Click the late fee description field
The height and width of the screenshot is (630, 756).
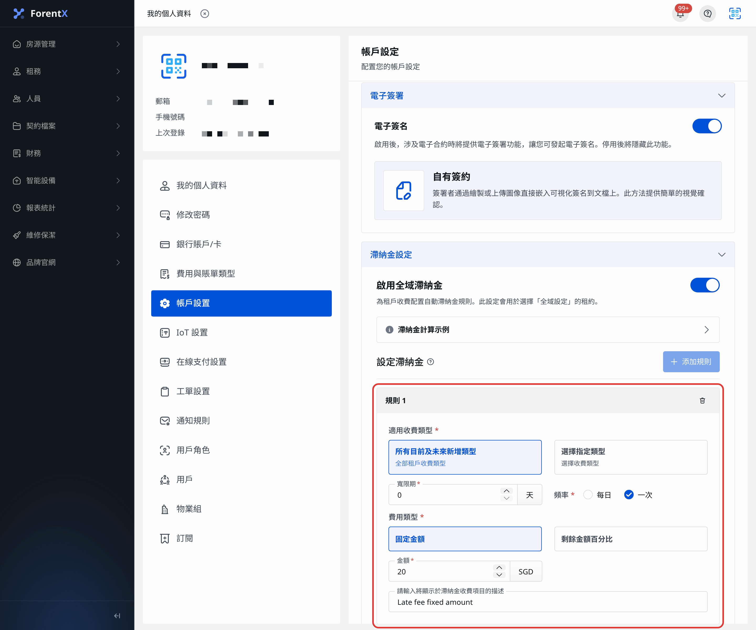tap(548, 602)
